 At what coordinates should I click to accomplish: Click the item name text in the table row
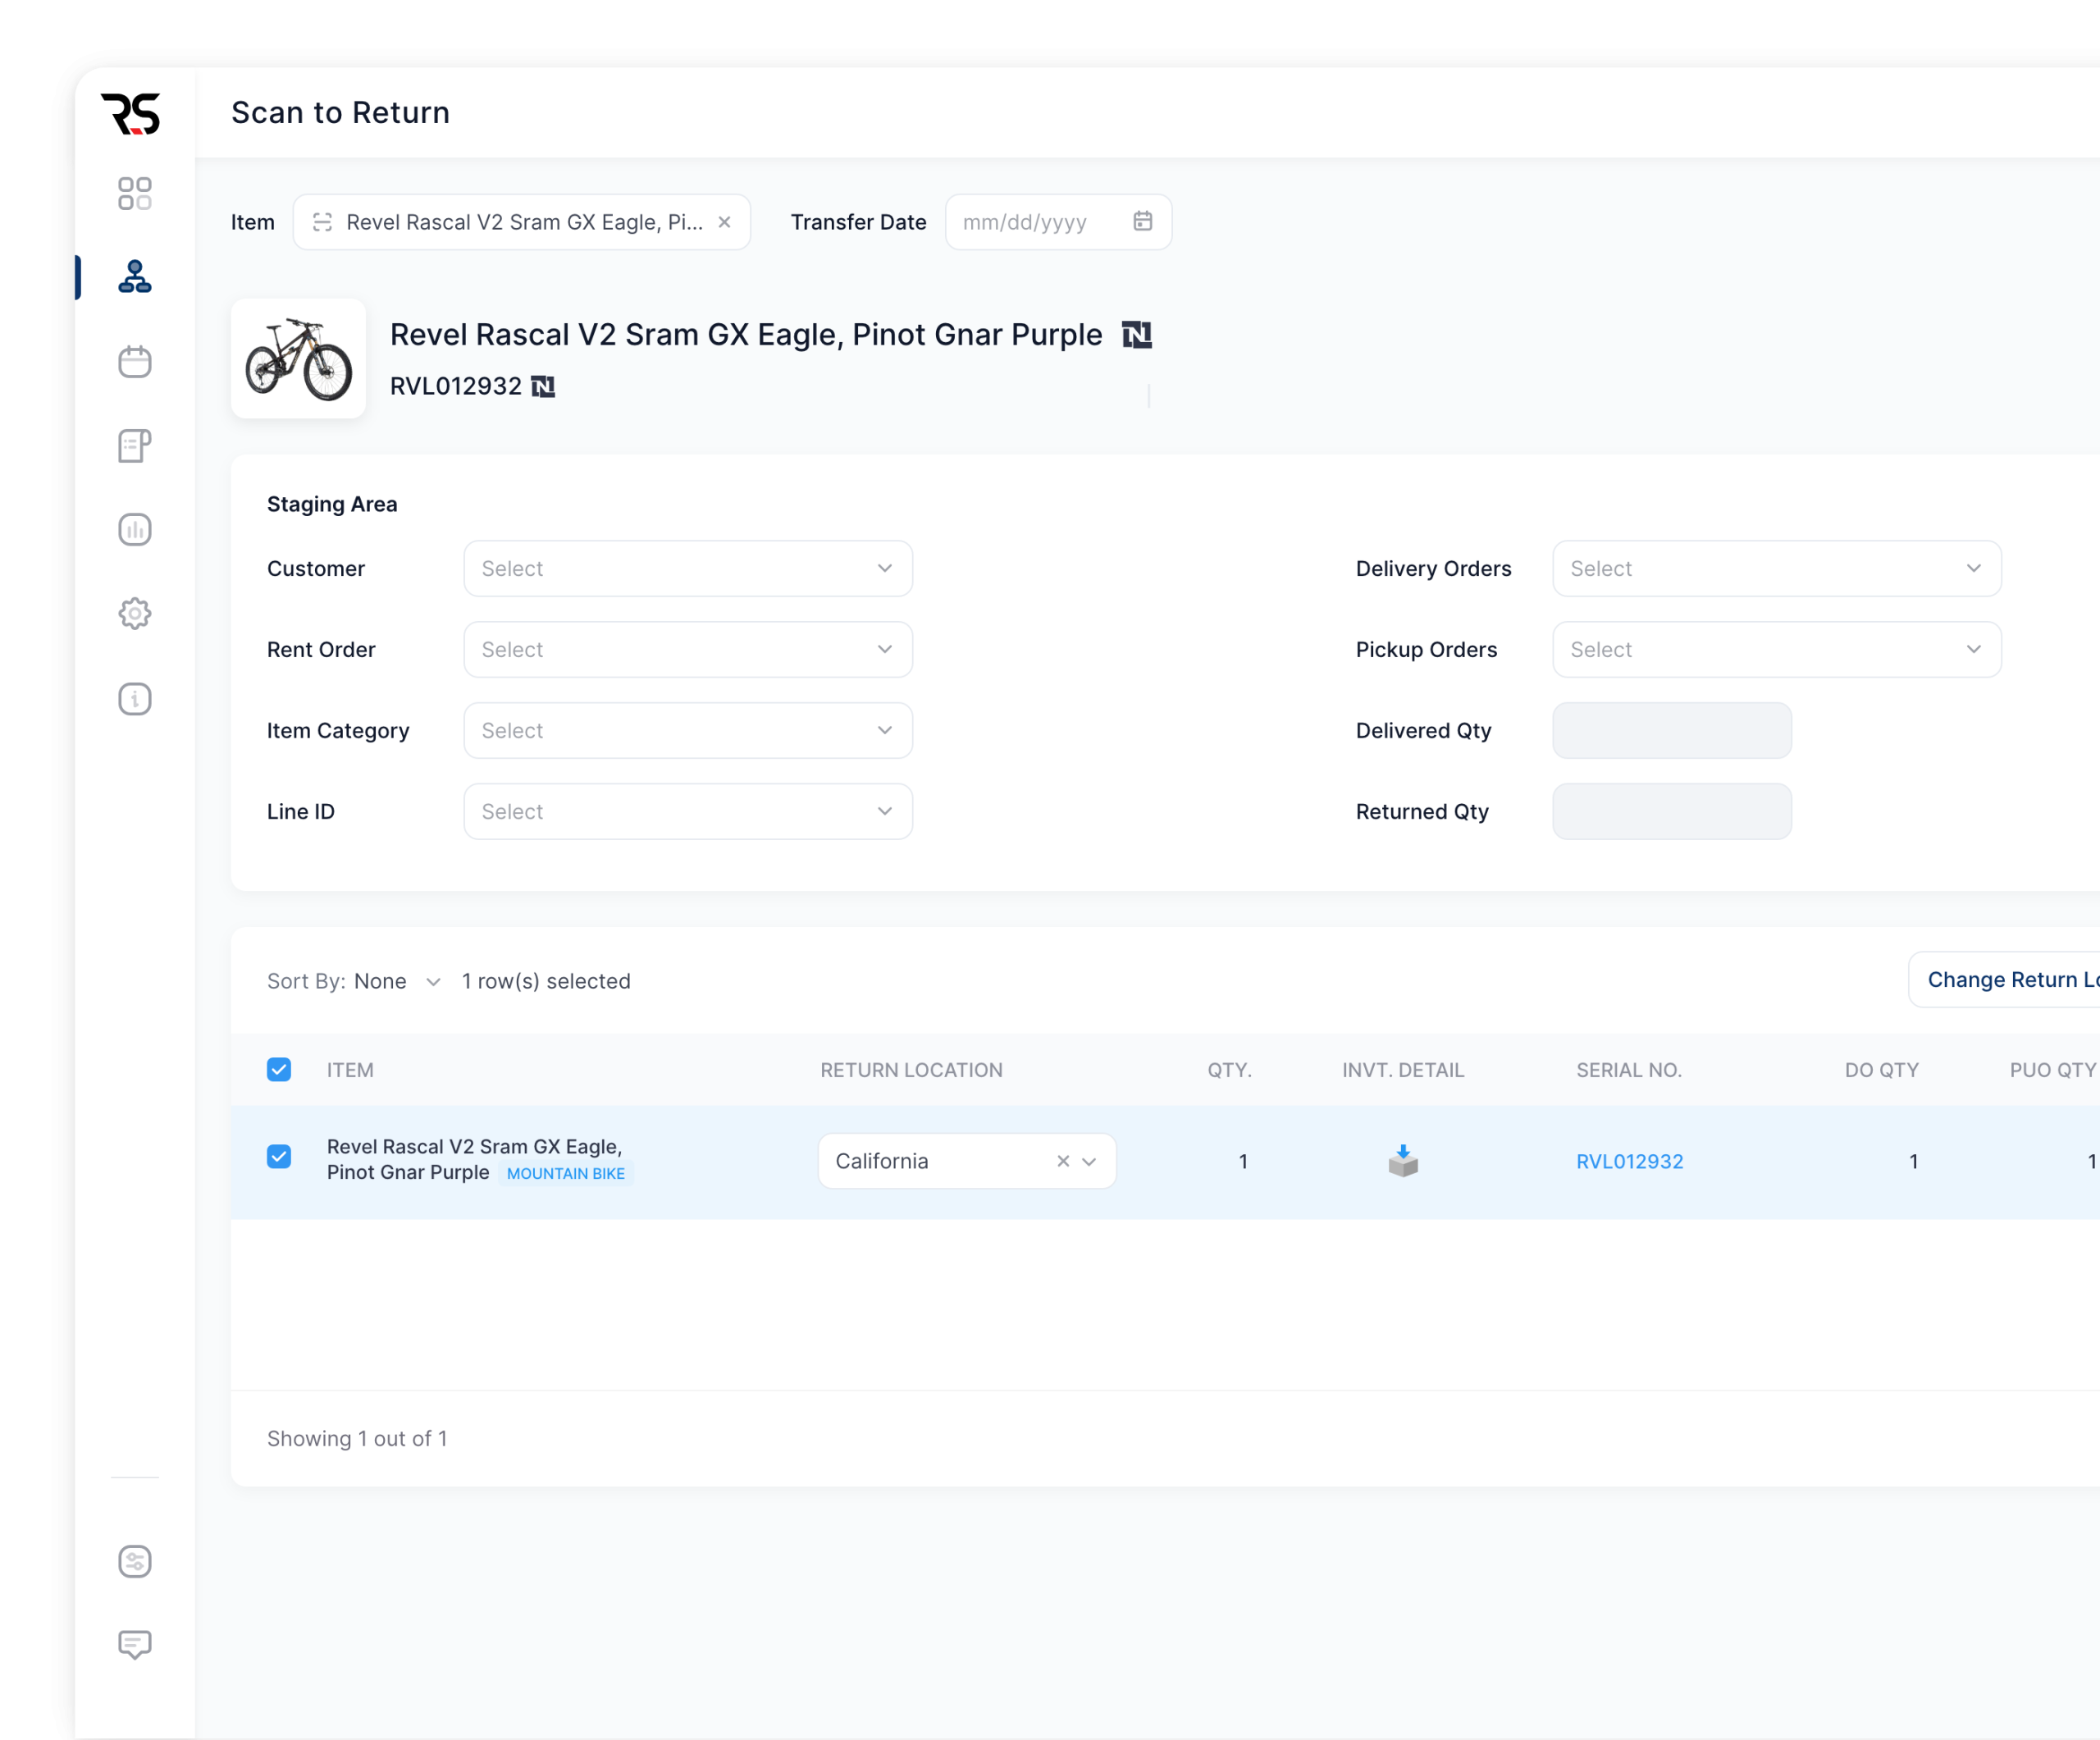[474, 1159]
